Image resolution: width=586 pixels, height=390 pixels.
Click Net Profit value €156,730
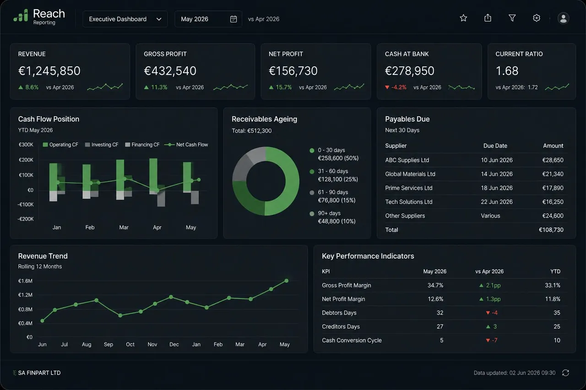(293, 71)
